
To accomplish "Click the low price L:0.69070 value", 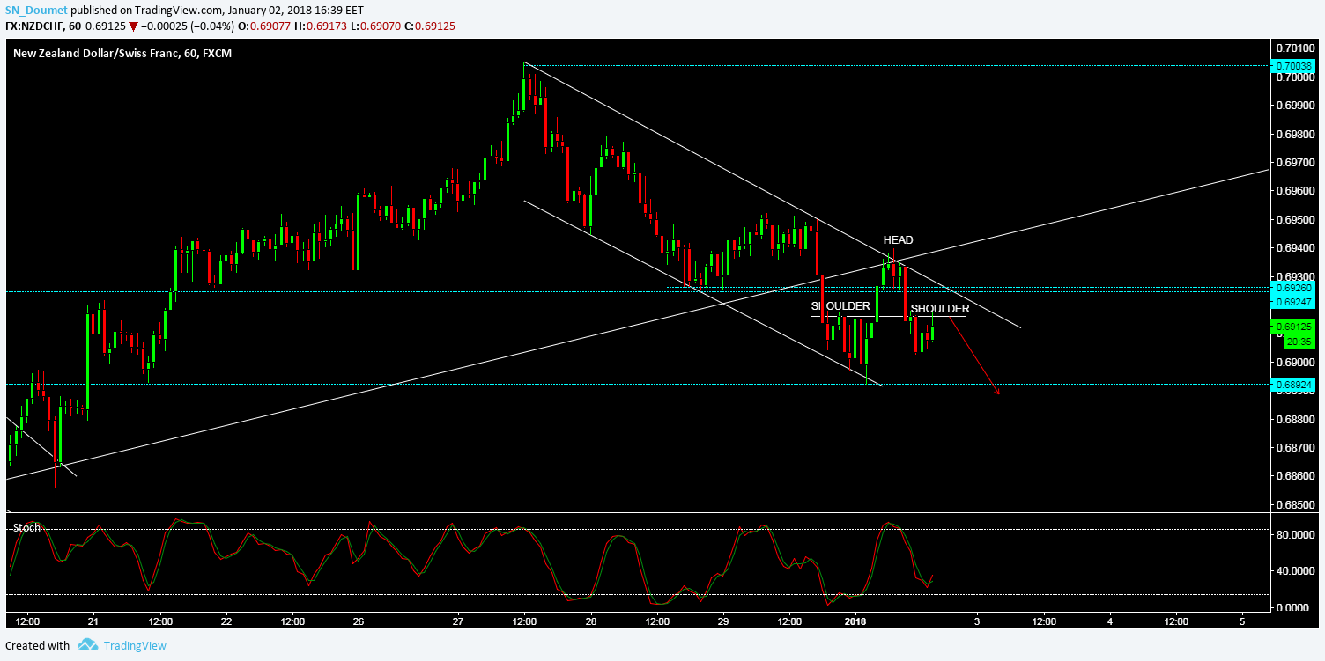I will tap(377, 26).
